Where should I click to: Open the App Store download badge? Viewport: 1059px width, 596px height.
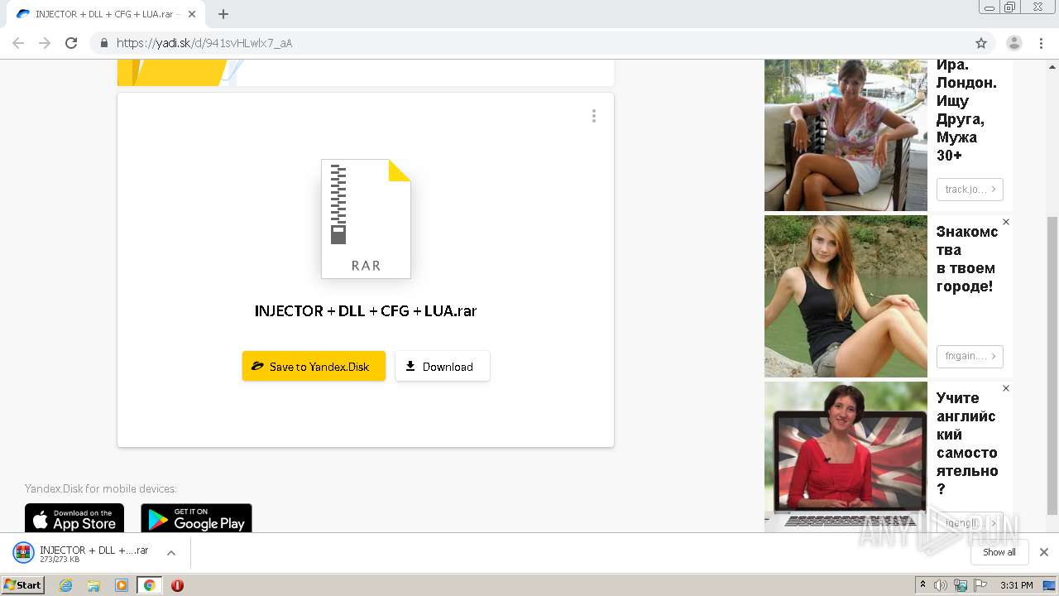(x=74, y=518)
